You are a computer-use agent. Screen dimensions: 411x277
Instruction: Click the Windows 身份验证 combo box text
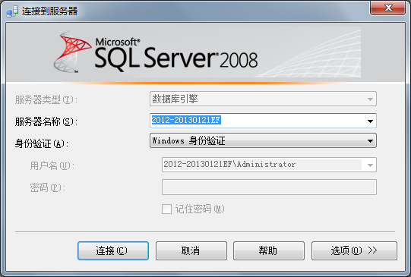click(x=188, y=141)
